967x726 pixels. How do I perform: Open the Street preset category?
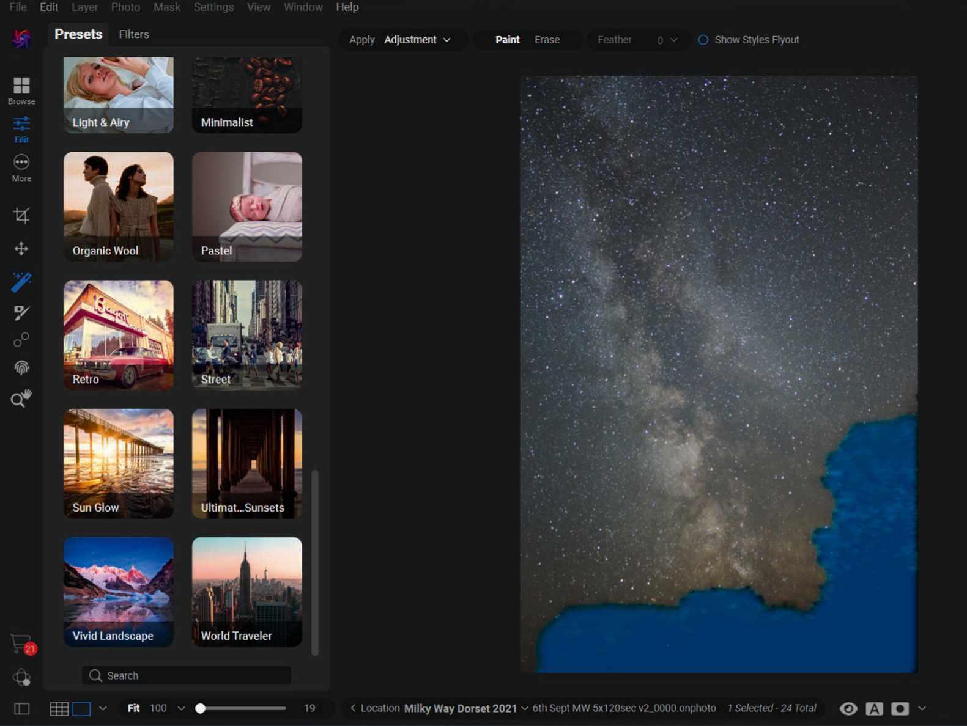(247, 335)
